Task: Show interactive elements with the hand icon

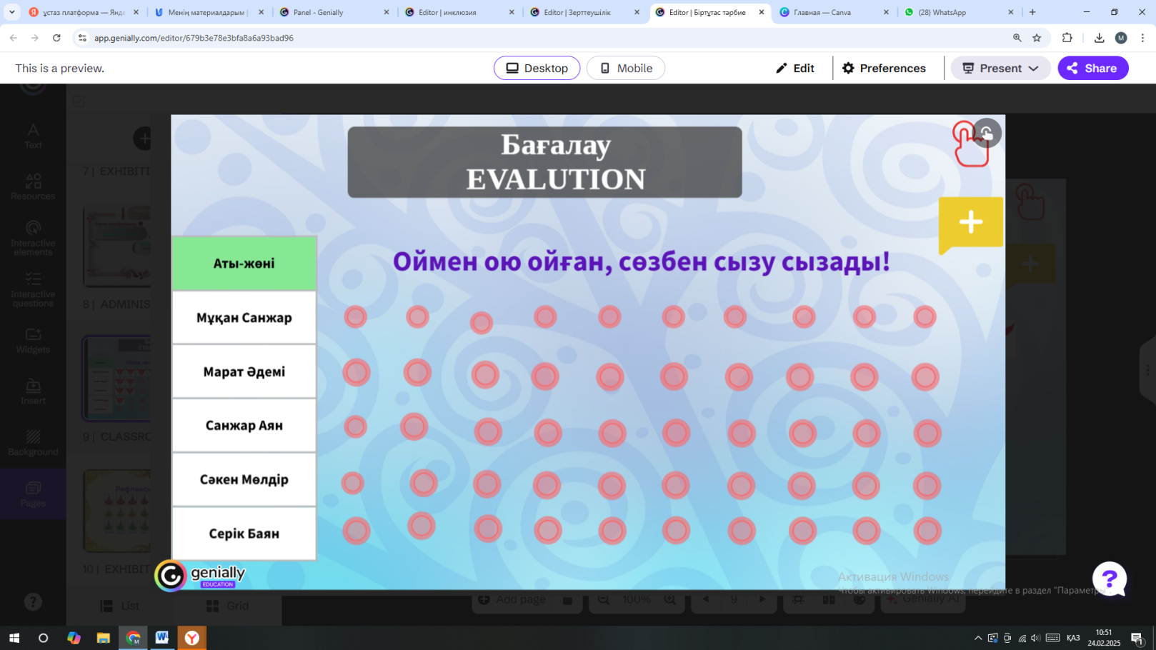Action: pyautogui.click(x=987, y=133)
